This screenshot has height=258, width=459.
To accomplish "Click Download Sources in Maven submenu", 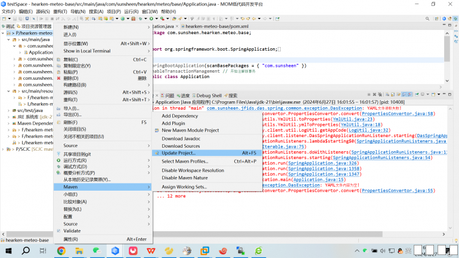I will tap(181, 146).
